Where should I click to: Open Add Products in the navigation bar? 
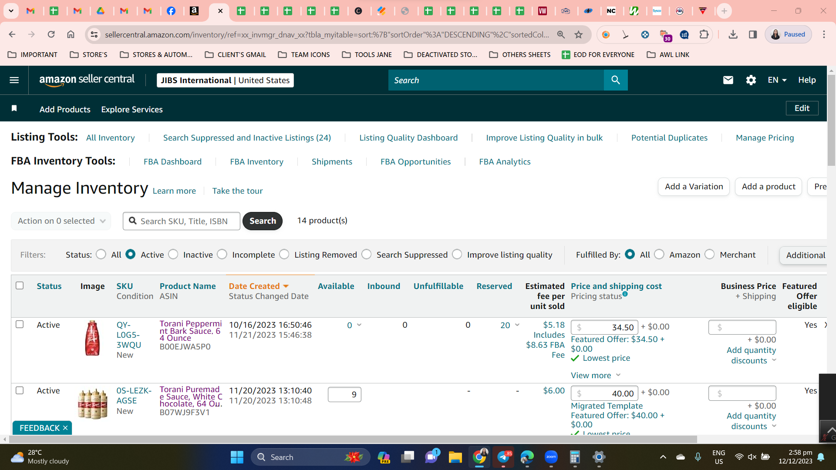click(x=65, y=110)
